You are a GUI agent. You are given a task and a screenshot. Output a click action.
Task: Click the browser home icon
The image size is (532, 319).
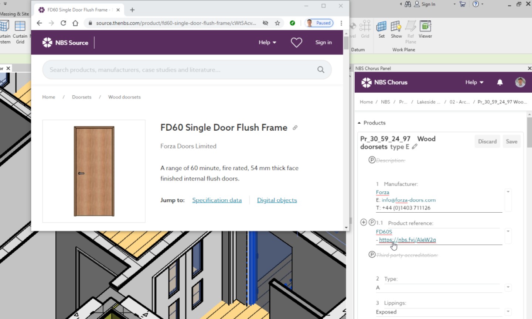coord(75,23)
